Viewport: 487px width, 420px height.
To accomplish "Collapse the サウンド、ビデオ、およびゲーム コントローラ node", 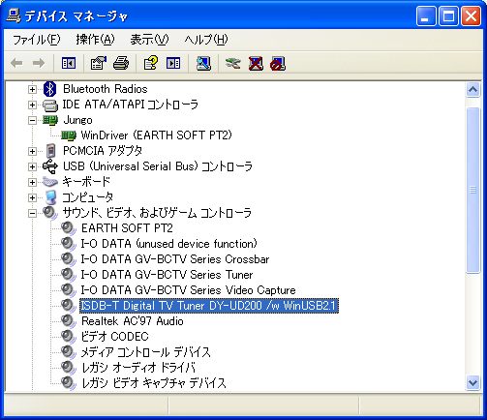I will 32,213.
